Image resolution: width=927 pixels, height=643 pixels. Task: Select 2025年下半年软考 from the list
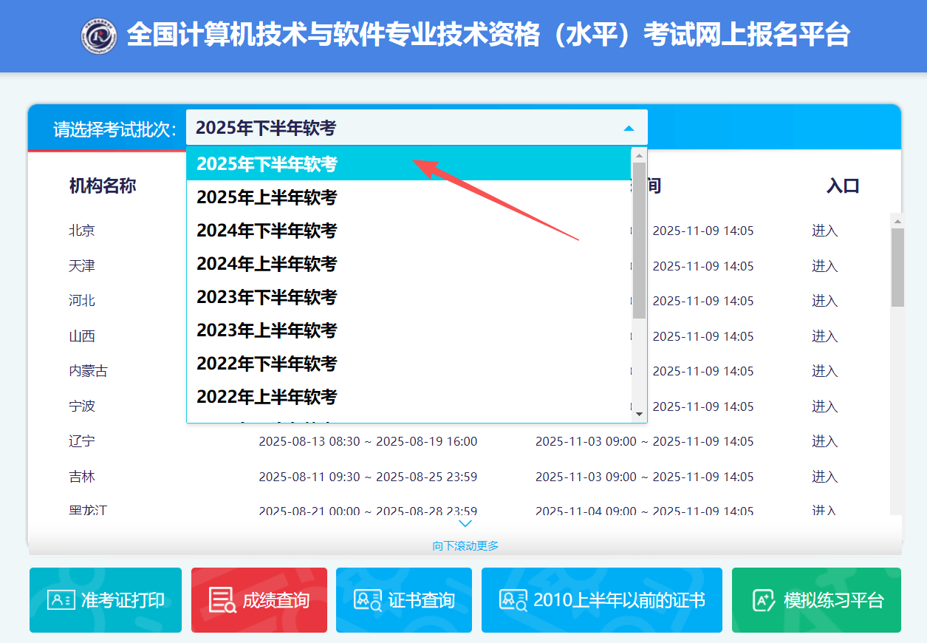[267, 164]
